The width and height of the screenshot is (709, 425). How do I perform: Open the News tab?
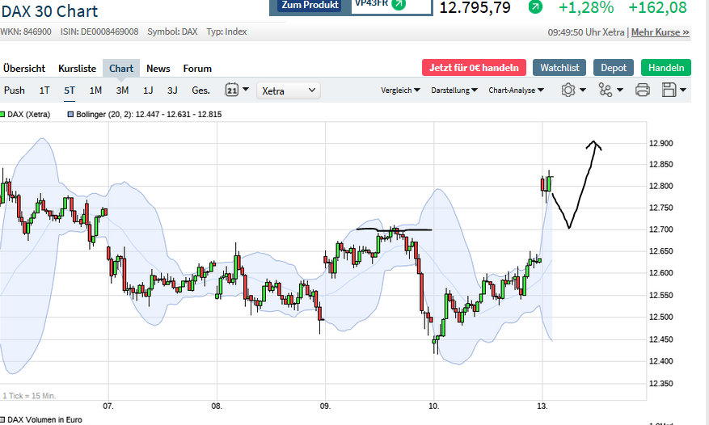click(x=158, y=69)
